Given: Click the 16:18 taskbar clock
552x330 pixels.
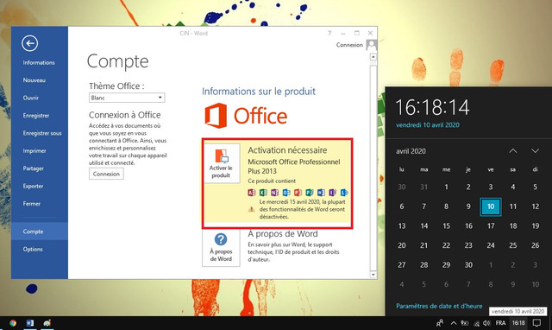Looking at the screenshot, I should 518,323.
